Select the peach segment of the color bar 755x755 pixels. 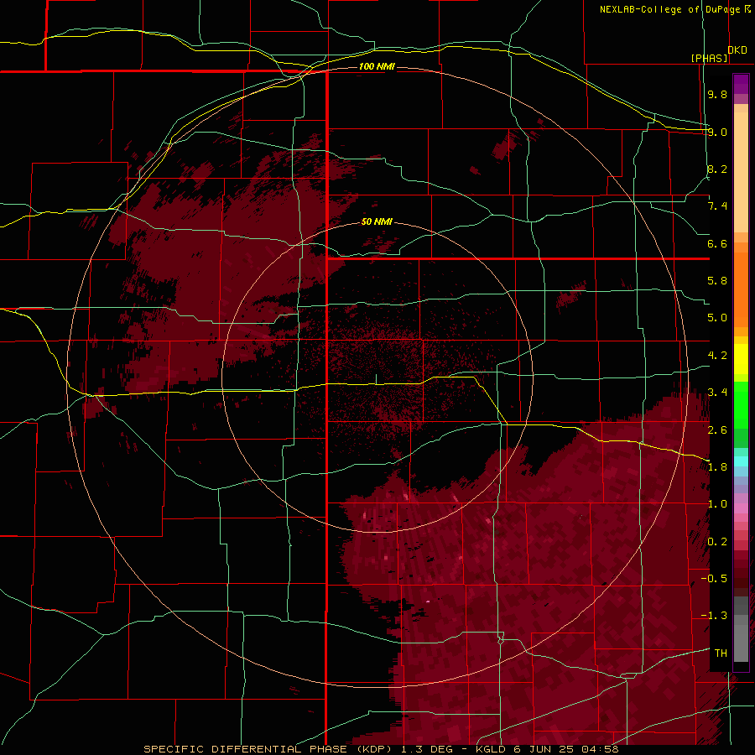pos(741,172)
